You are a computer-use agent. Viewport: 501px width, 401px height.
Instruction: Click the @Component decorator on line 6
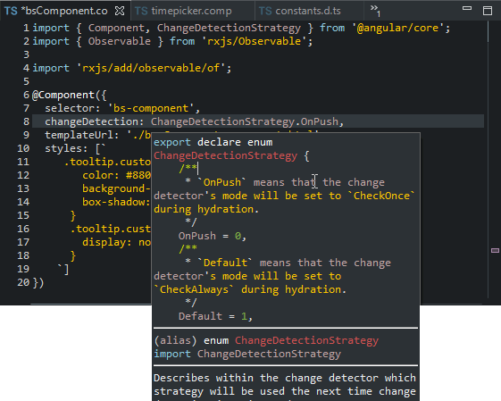[x=63, y=95]
